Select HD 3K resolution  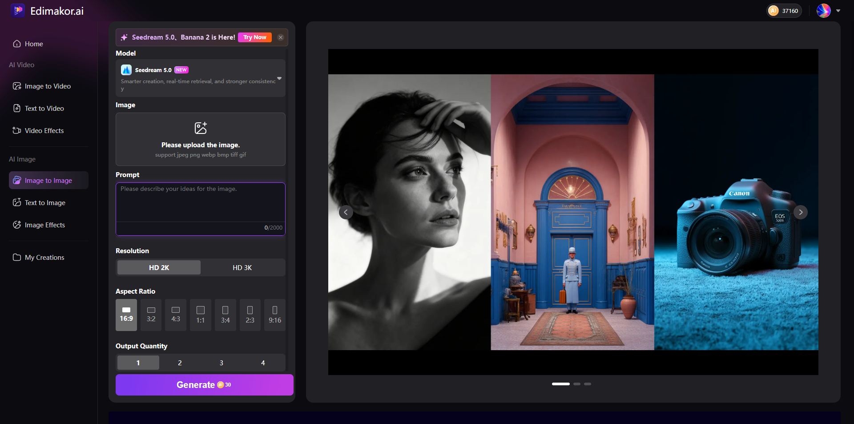coord(242,267)
